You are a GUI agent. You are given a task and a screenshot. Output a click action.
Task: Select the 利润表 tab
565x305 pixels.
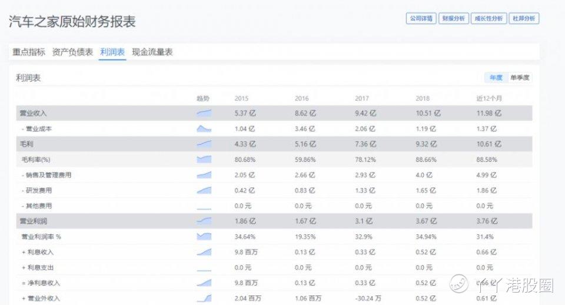[x=112, y=52]
